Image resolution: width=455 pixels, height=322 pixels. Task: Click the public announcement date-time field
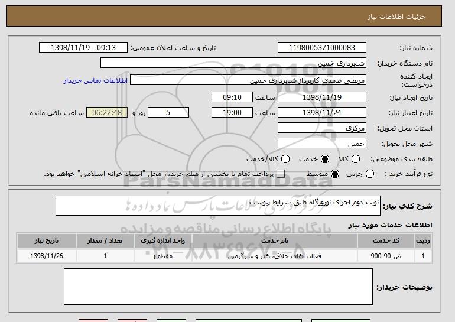point(83,48)
